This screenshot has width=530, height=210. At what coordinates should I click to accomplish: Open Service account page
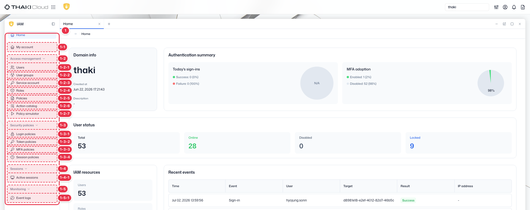[32, 83]
